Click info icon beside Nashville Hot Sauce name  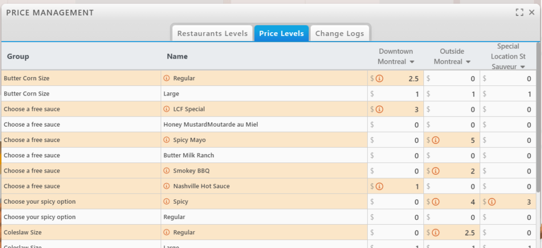(x=166, y=186)
